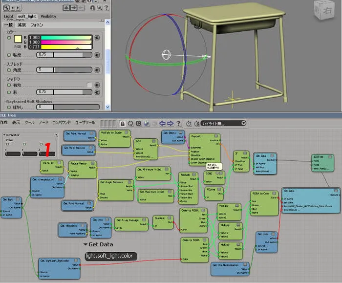Click the light.soft_light.color input field
The width and height of the screenshot is (342, 283).
click(x=111, y=256)
